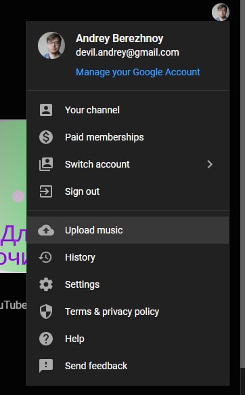This screenshot has width=245, height=395.
Task: Choose Send feedback from the menu
Action: click(128, 366)
